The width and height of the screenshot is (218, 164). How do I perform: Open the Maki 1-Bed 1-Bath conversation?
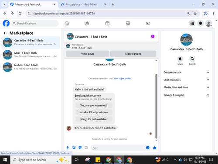[x=31, y=55]
